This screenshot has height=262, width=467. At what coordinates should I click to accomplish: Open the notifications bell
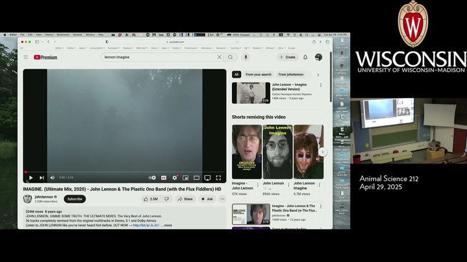point(305,57)
